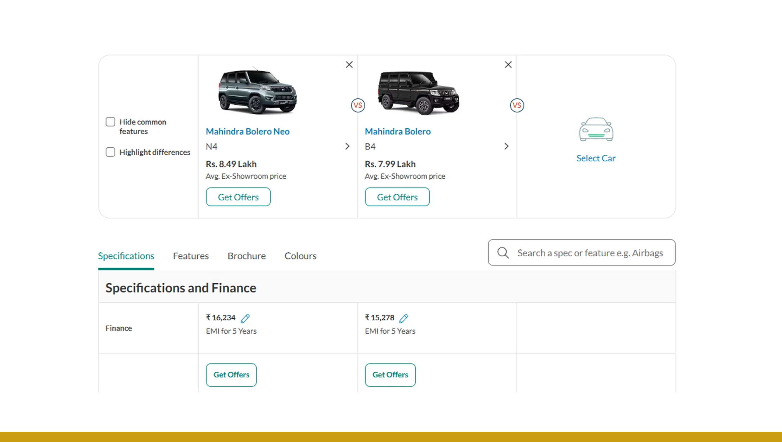Click the VS badge beside the empty car slot
The height and width of the screenshot is (442, 782).
(517, 105)
